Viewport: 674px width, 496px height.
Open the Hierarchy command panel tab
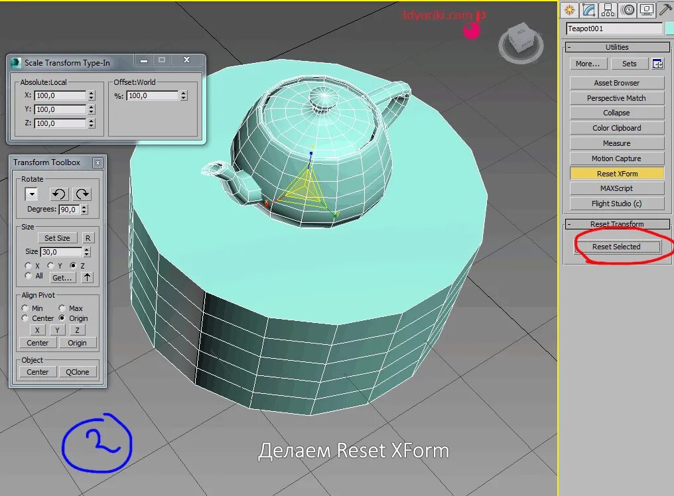[x=608, y=10]
